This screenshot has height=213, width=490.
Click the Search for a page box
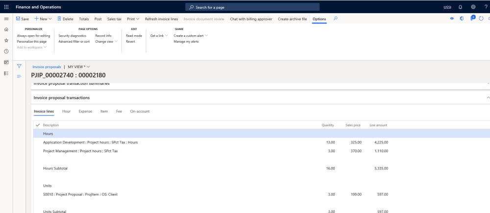[x=252, y=7]
